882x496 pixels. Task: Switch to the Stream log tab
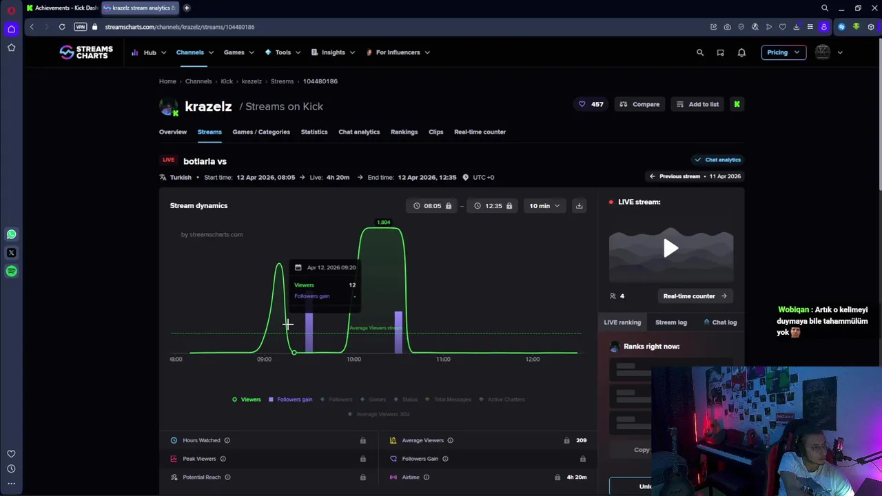tap(671, 322)
